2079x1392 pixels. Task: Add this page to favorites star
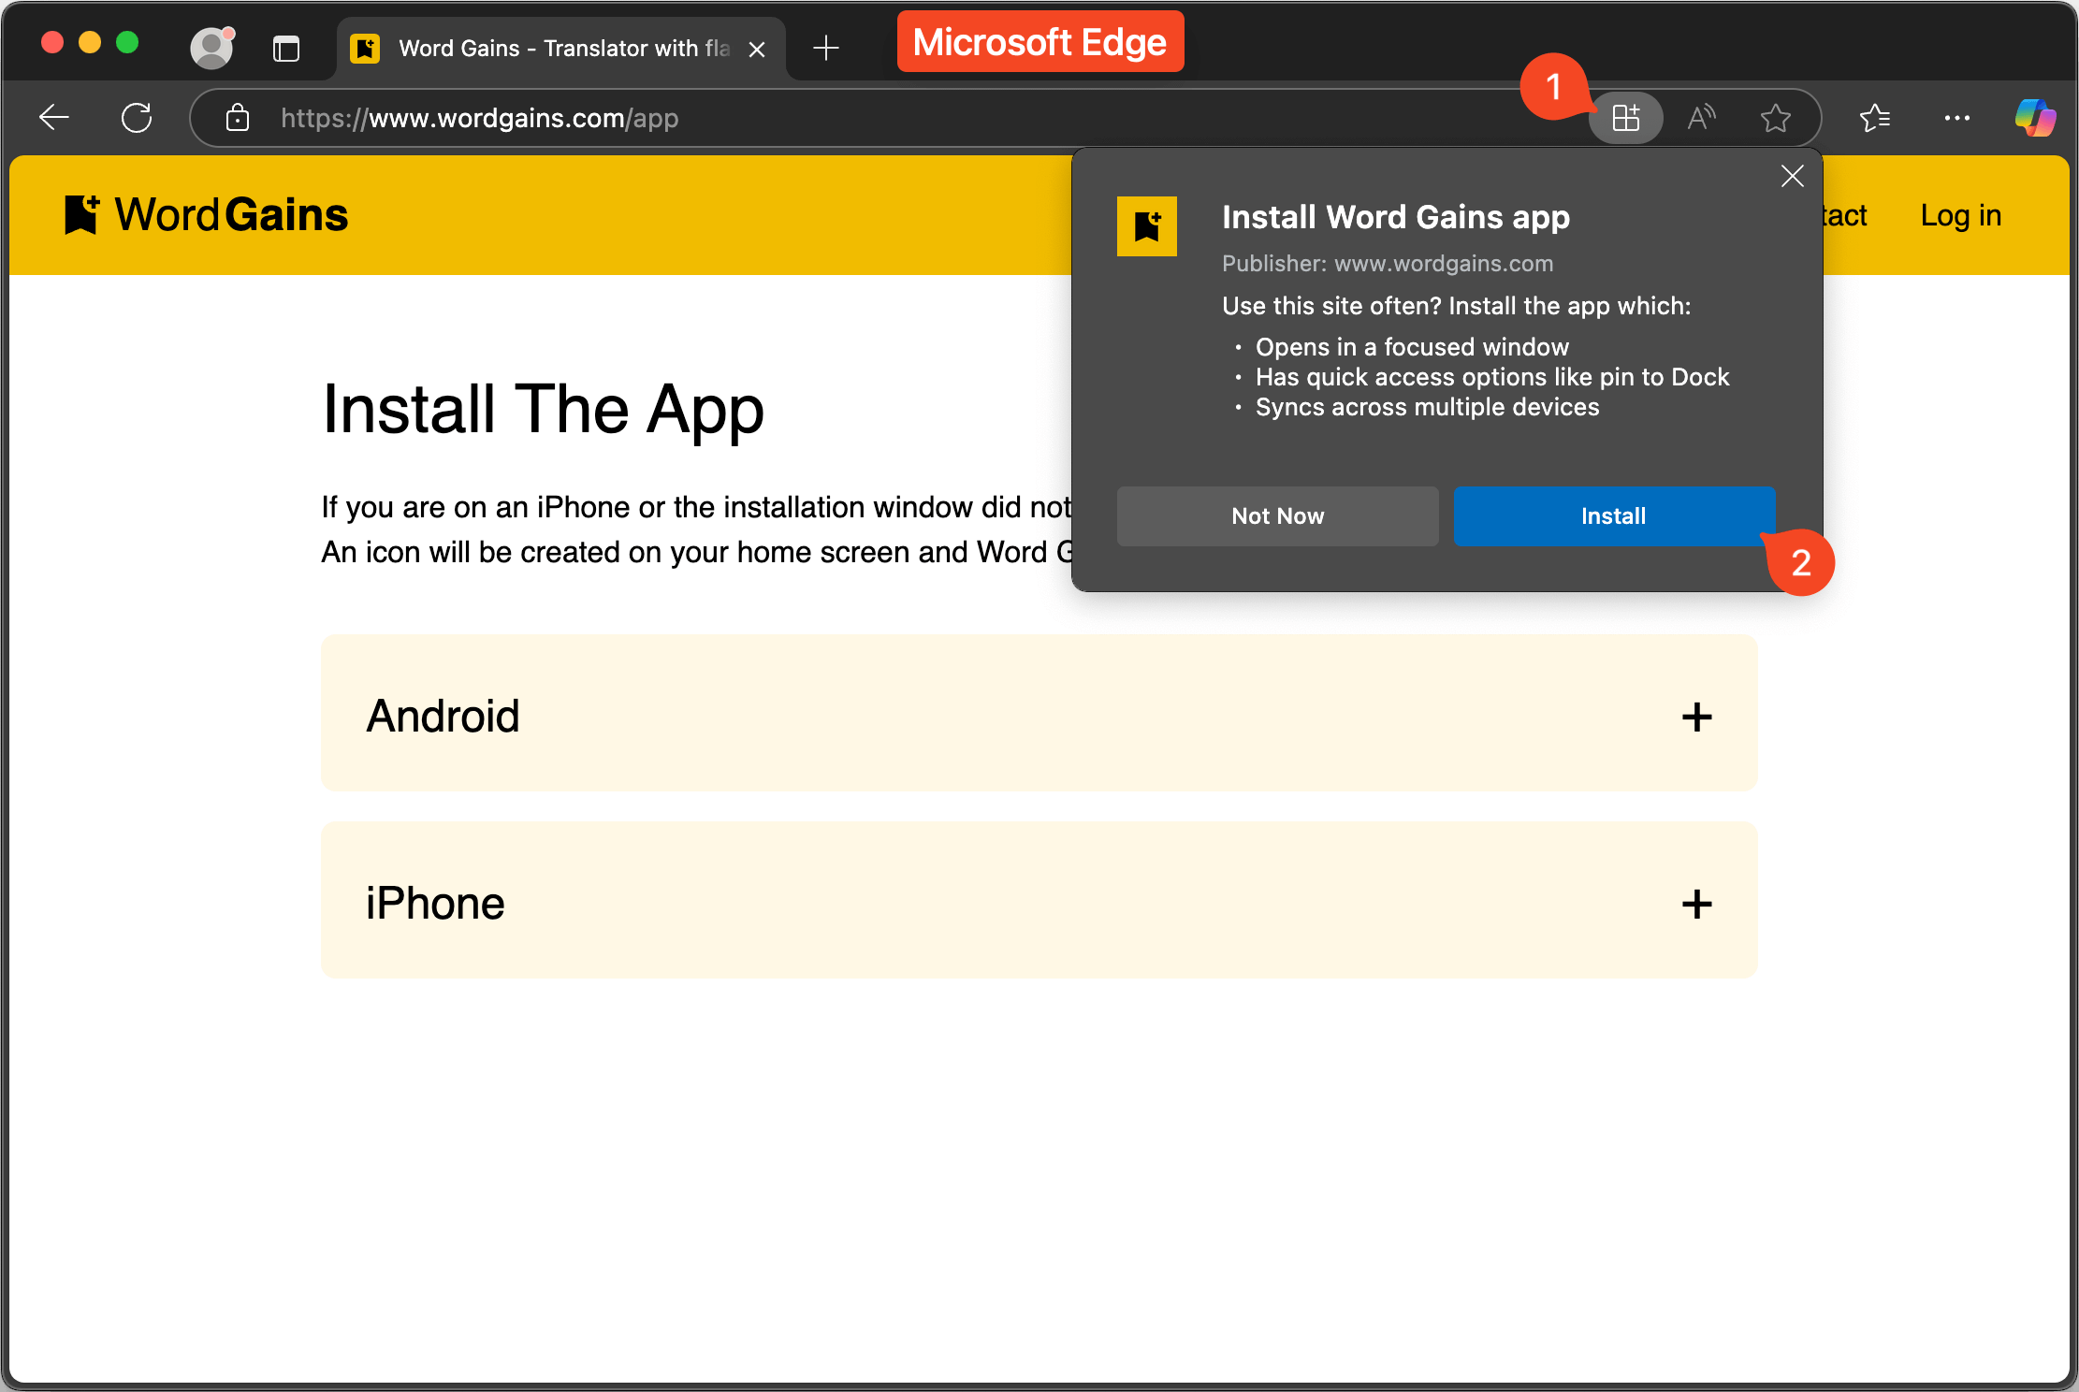pyautogui.click(x=1775, y=118)
